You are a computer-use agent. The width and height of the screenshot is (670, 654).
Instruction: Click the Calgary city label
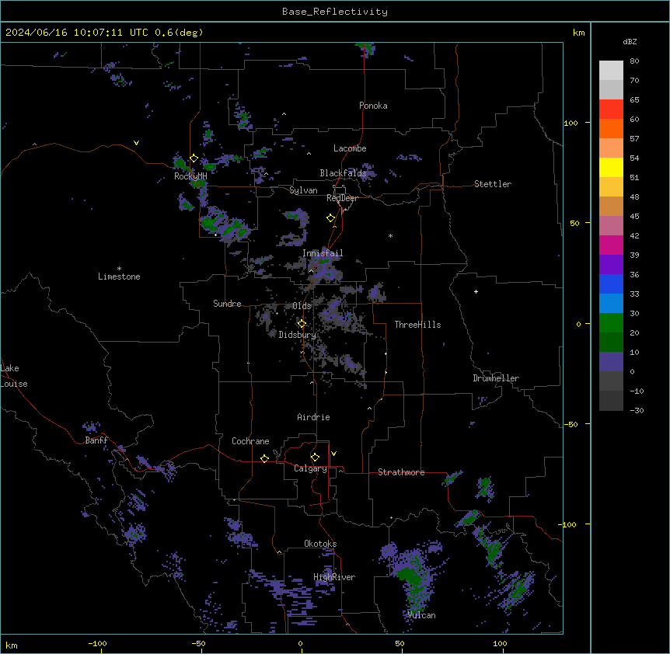[x=310, y=468]
